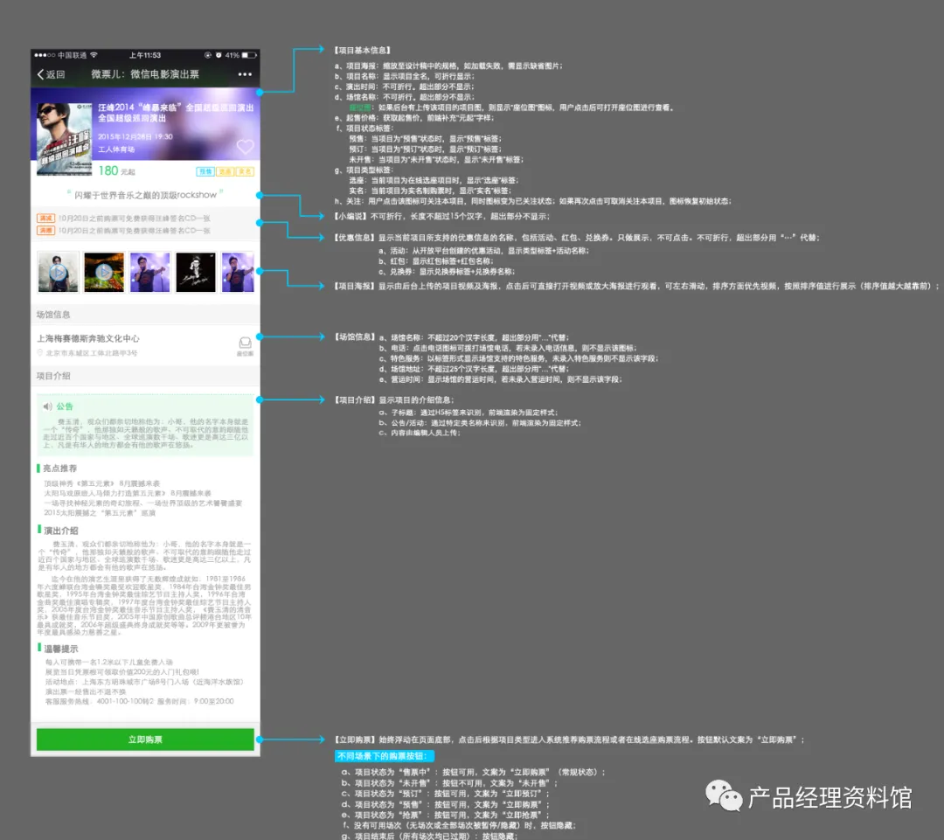This screenshot has height=840, width=944.
Task: Click the 中国联通 carrier label
Action: 73,55
